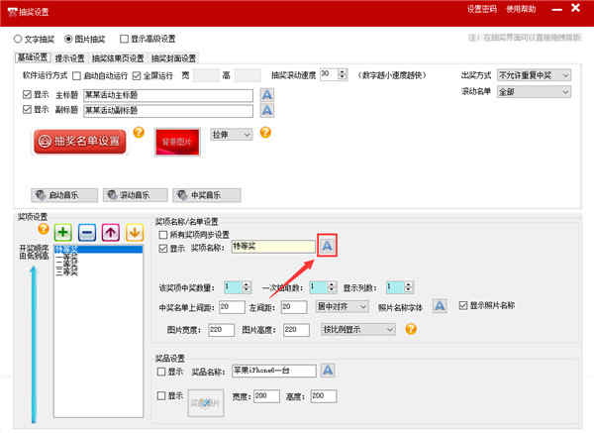This screenshot has height=433, width=594.
Task: Add a new prize with the green plus
Action: point(63,233)
